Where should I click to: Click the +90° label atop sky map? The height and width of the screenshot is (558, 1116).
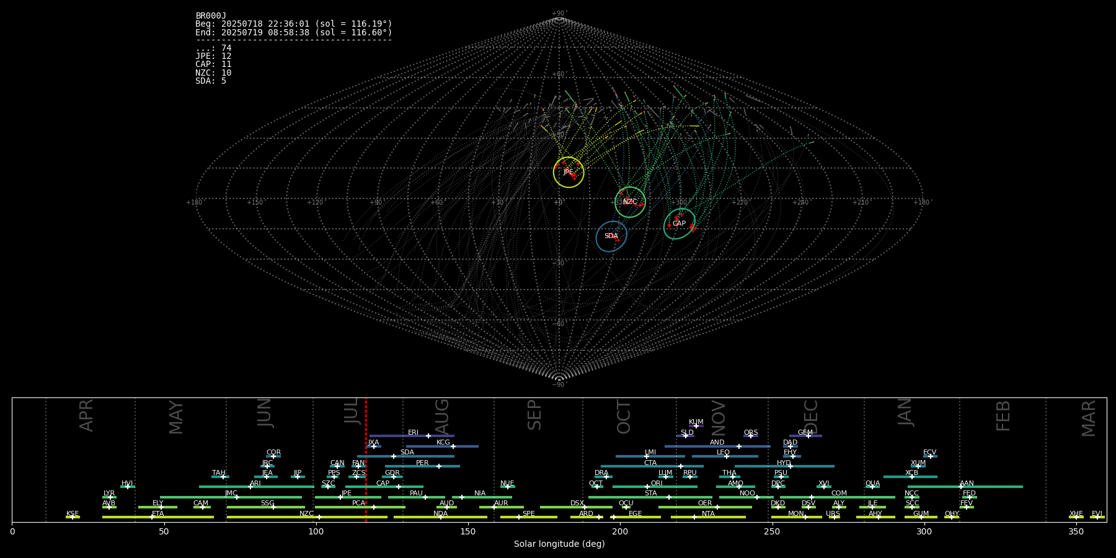[x=559, y=14]
